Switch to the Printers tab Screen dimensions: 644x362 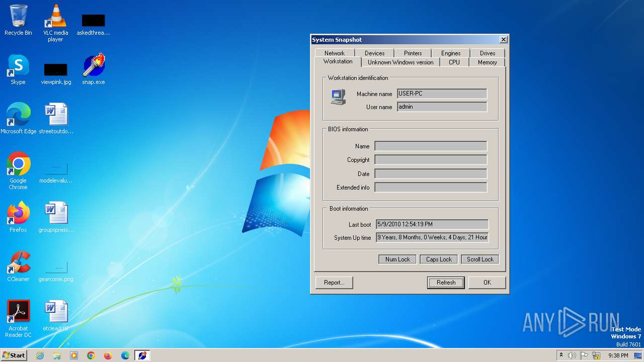coord(413,53)
